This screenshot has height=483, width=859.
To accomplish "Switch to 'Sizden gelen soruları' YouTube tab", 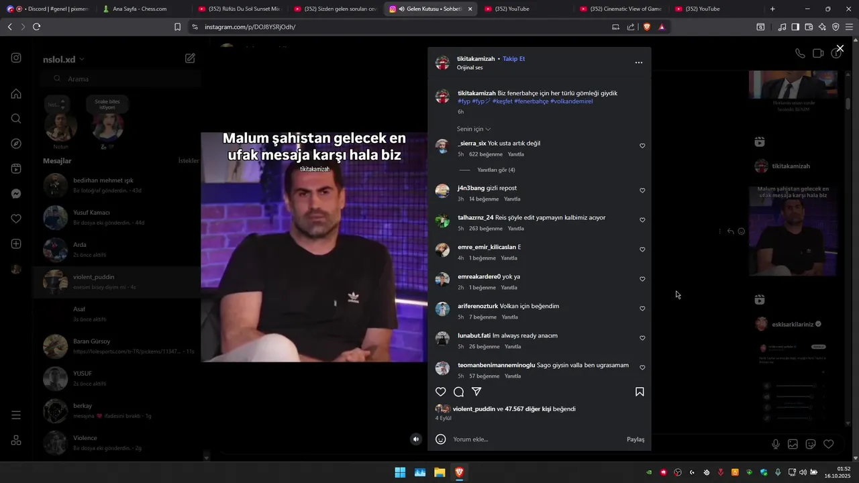I will point(334,9).
